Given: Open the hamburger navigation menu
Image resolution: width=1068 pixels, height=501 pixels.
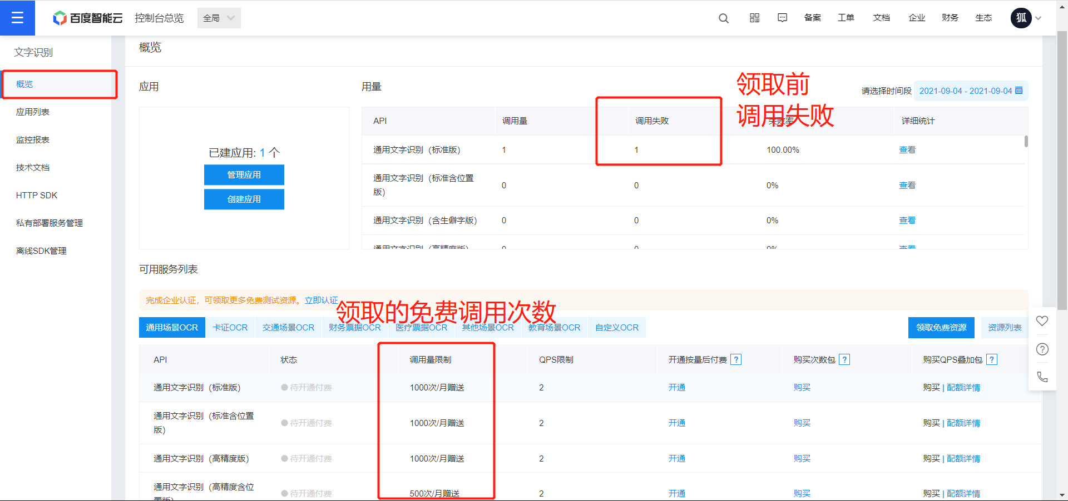Looking at the screenshot, I should pyautogui.click(x=17, y=17).
